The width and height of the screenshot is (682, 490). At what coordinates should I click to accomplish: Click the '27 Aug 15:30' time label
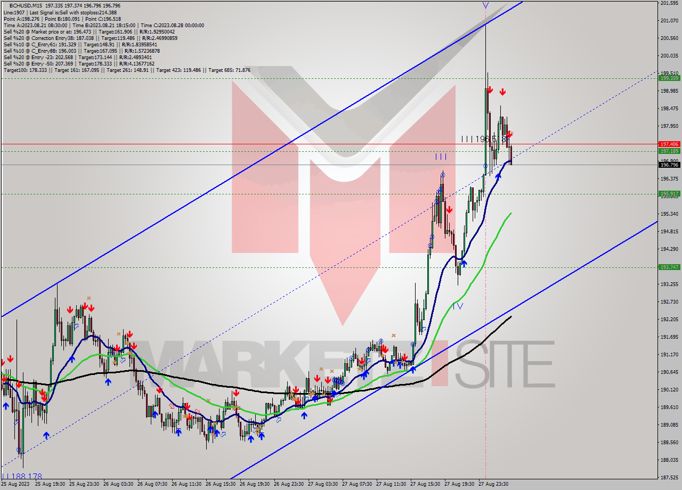pos(425,484)
